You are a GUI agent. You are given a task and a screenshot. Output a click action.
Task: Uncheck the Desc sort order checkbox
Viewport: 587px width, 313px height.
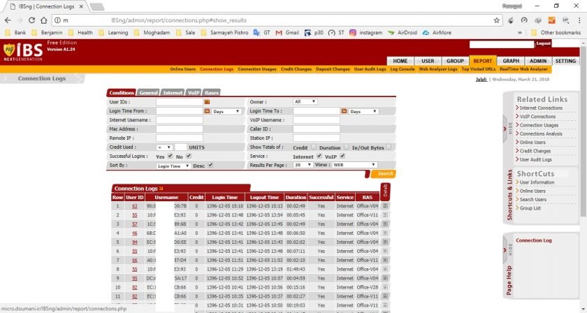point(210,166)
